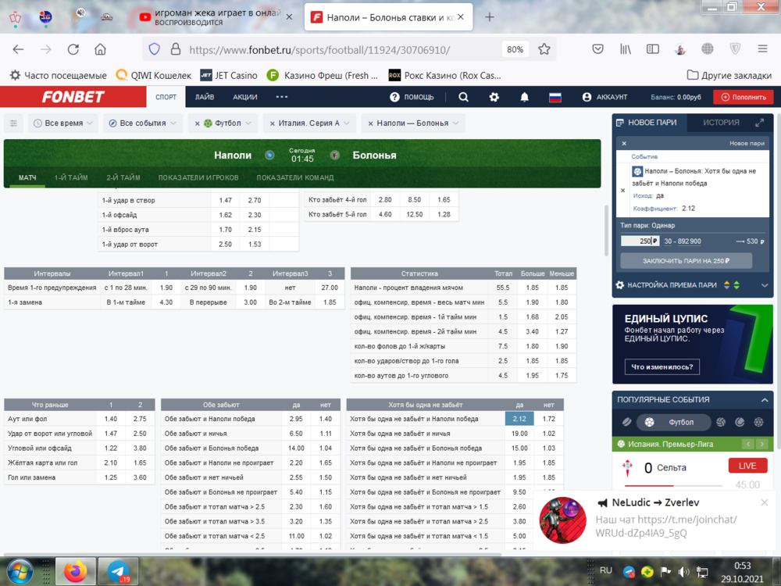The height and width of the screenshot is (586, 781).
Task: Place the bet with ЗАКЛЮЧИТЬ ПАРИ НА 250 ₽
Action: point(686,261)
